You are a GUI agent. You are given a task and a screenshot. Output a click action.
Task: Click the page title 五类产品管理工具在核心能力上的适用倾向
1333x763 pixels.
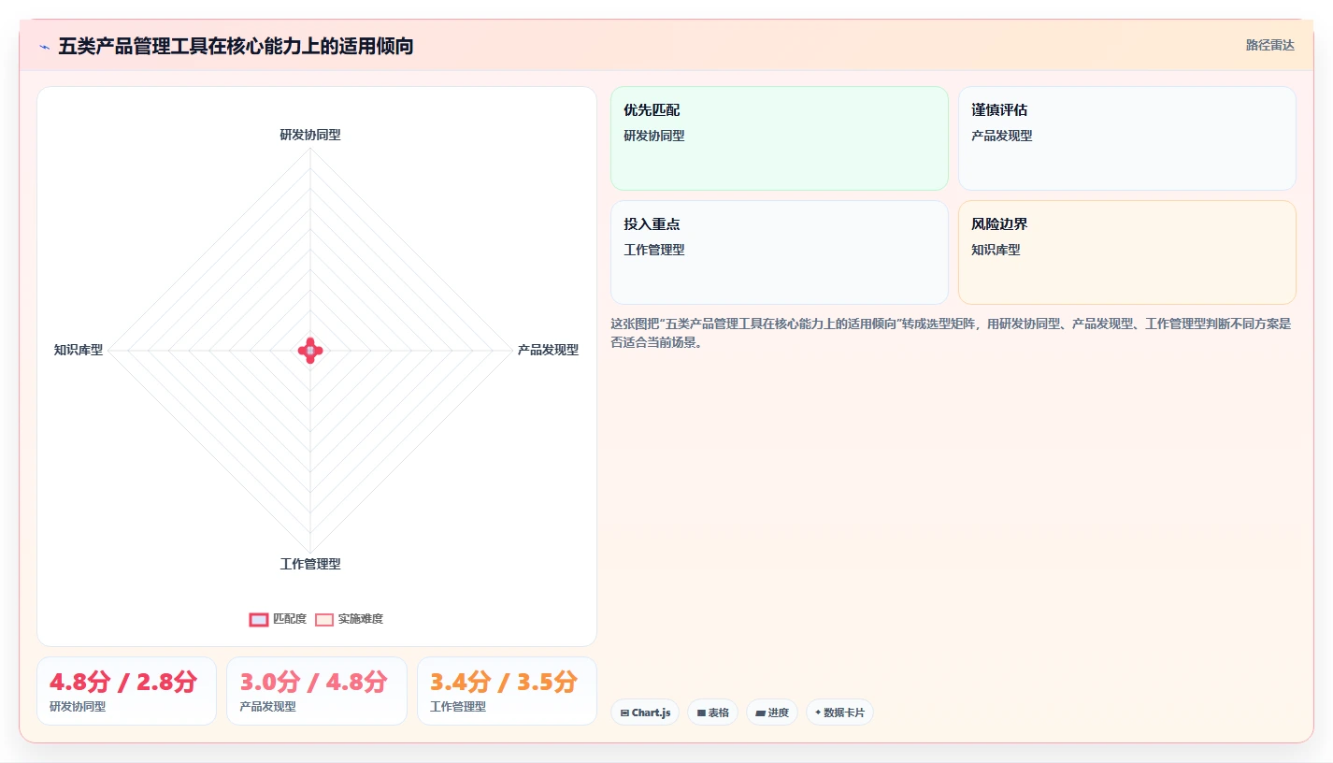[236, 46]
